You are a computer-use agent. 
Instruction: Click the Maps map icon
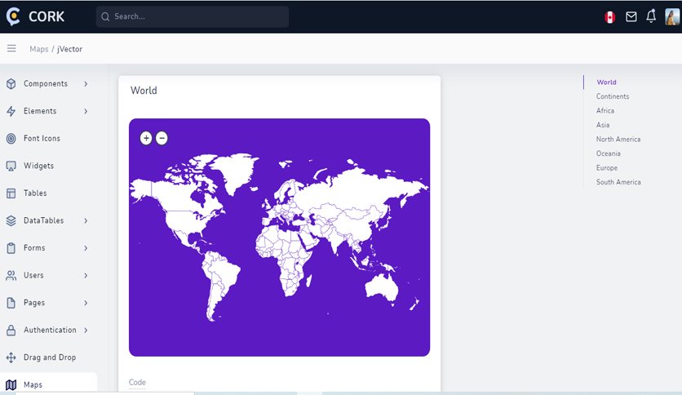pos(11,384)
